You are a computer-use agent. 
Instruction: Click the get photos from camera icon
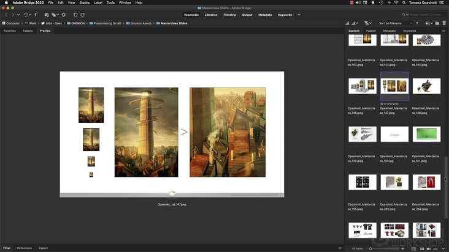pyautogui.click(x=47, y=15)
